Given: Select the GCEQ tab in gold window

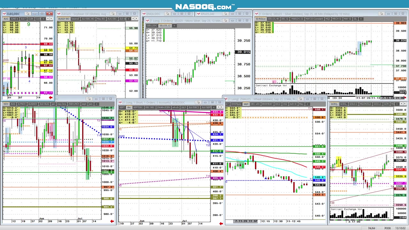Looking at the screenshot, I should click(334, 104).
